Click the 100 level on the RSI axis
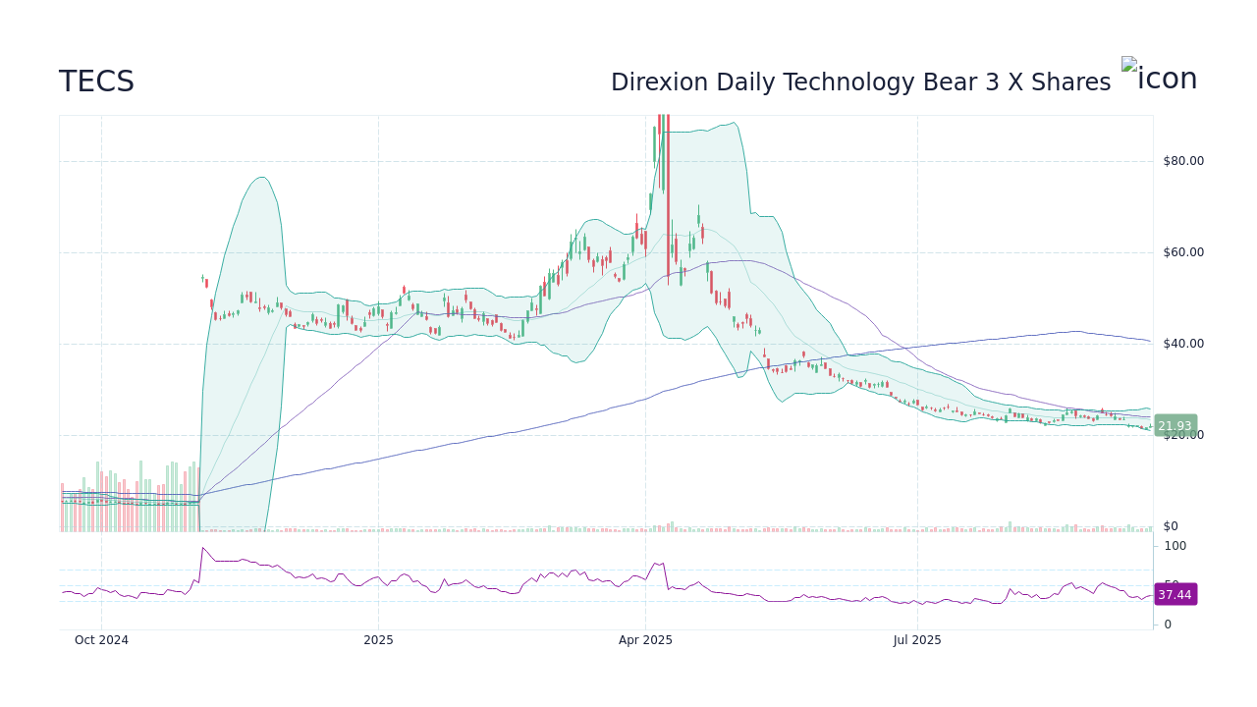 1175,546
